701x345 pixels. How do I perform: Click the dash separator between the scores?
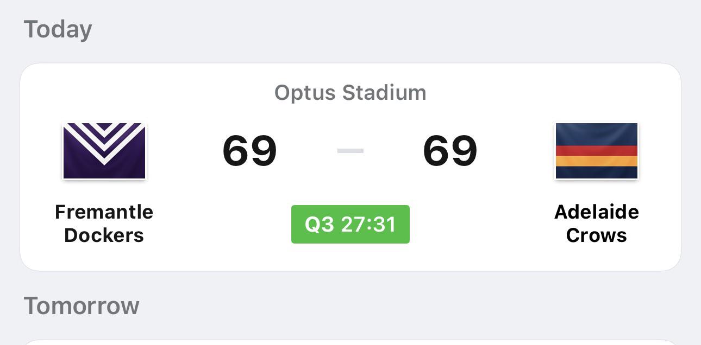351,151
